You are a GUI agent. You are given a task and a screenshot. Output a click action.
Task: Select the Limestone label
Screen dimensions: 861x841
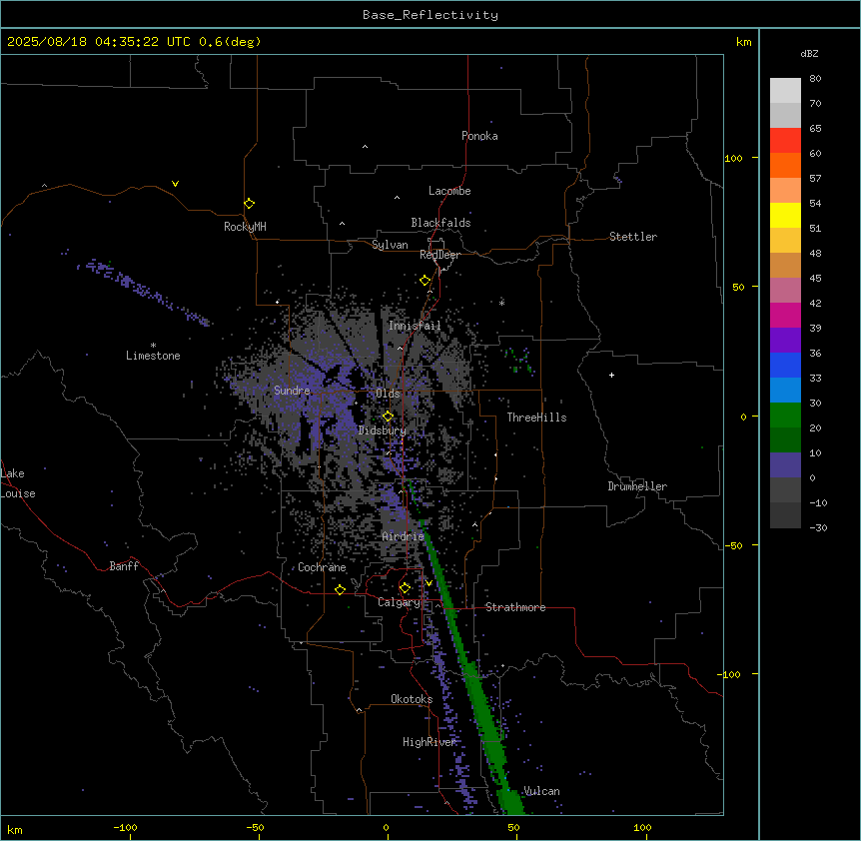point(153,356)
